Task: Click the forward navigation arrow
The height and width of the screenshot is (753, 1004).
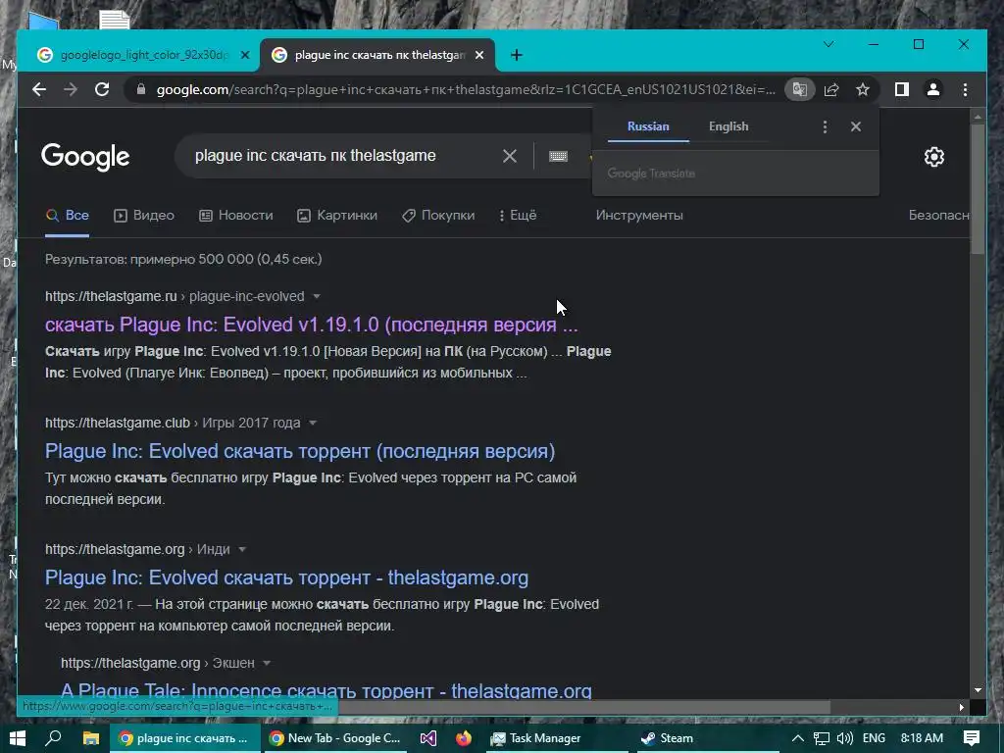Action: click(71, 89)
